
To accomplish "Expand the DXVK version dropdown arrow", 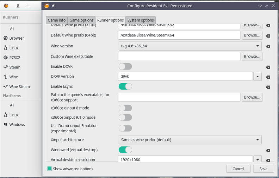I will point(258,77).
